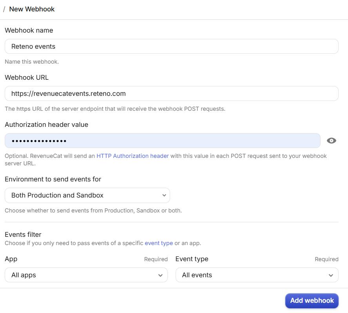Select the Webhook name field containing Reteno events

click(x=171, y=46)
